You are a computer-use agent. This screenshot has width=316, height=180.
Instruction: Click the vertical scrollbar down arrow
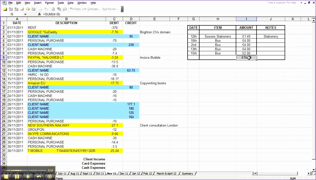pos(314,170)
